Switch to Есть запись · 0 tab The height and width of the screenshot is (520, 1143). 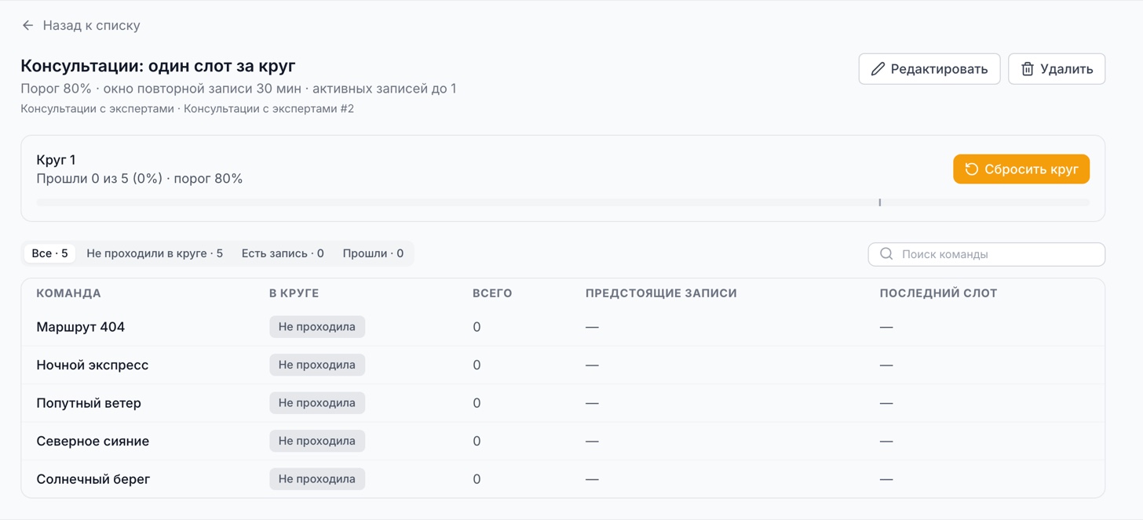[283, 253]
